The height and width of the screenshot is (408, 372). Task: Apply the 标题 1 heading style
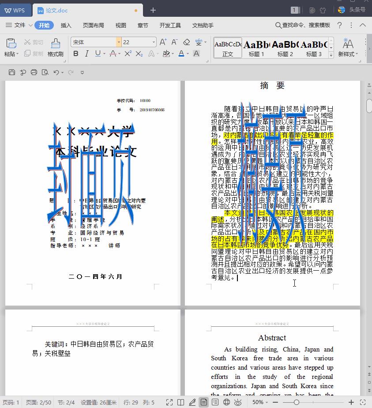(x=256, y=47)
